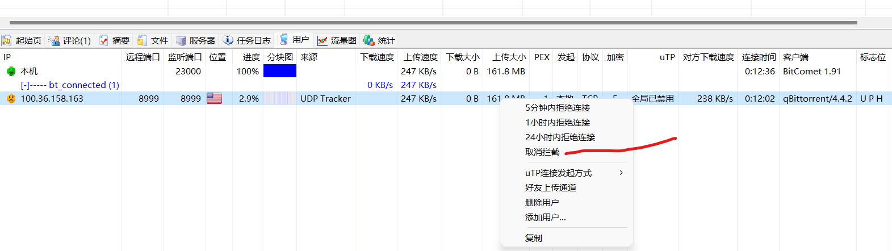Open the 评论(1) comments tab
The width and height of the screenshot is (892, 251).
(x=70, y=40)
